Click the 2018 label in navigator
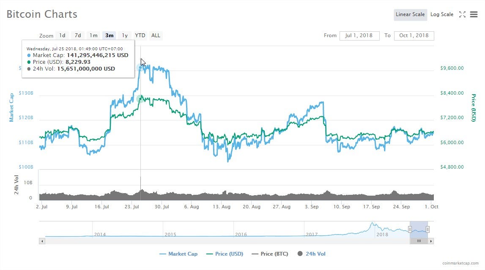The width and height of the screenshot is (485, 270). pos(382,235)
